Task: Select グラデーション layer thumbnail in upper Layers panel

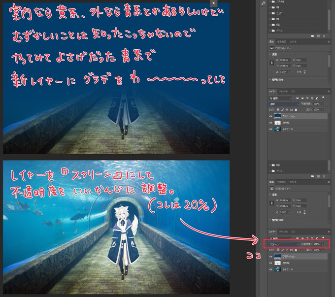Action: [277, 116]
